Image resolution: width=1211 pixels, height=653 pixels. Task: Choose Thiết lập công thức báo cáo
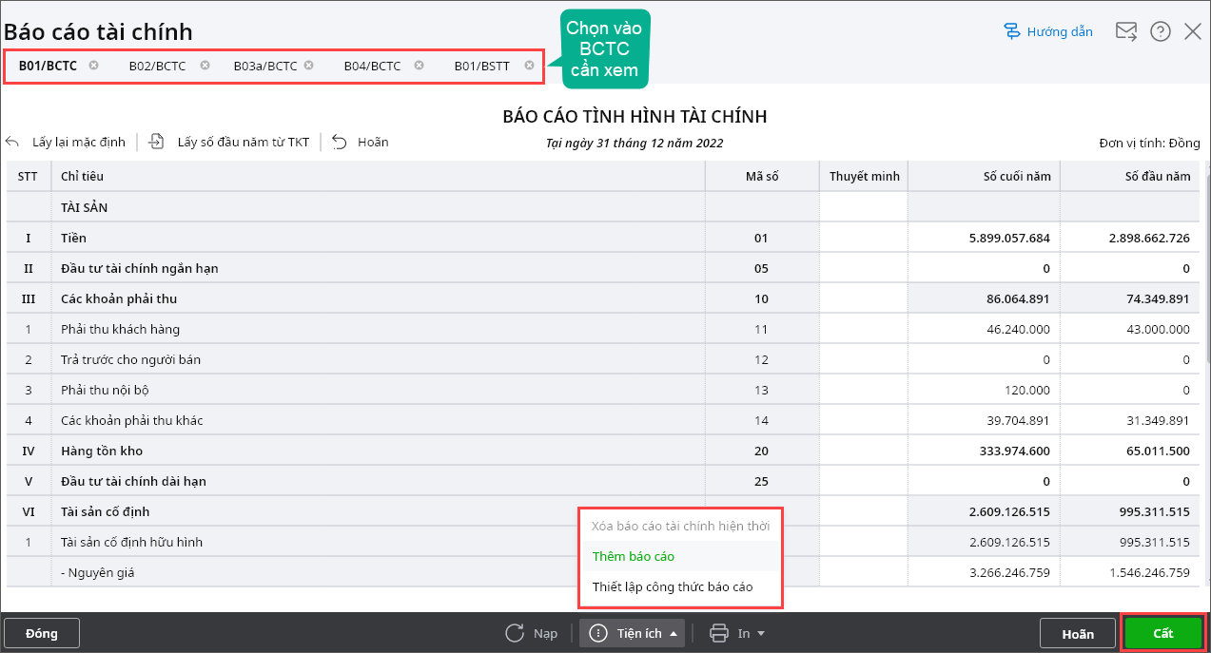672,586
